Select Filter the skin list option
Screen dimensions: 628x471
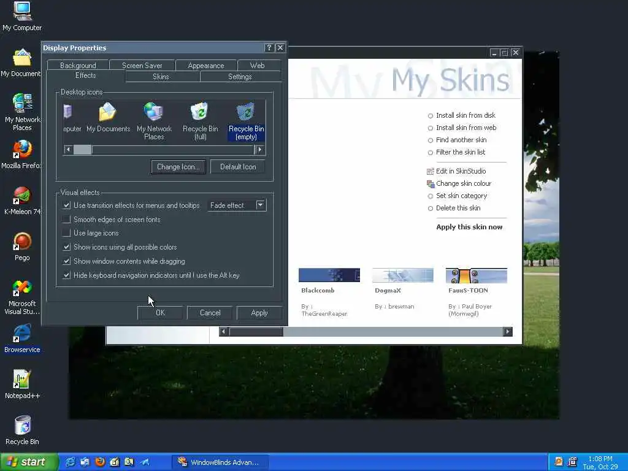pos(456,152)
